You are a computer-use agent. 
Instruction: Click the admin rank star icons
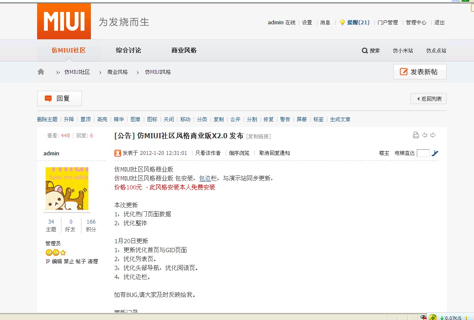click(x=55, y=253)
